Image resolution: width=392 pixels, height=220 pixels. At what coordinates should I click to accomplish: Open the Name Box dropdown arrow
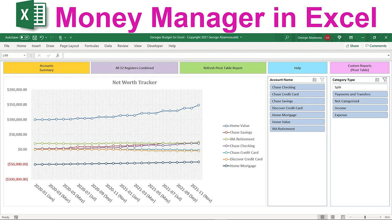[x=24, y=55]
